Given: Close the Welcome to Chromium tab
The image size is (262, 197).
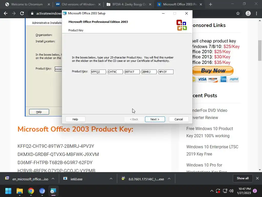Looking at the screenshot, I should (49, 4).
